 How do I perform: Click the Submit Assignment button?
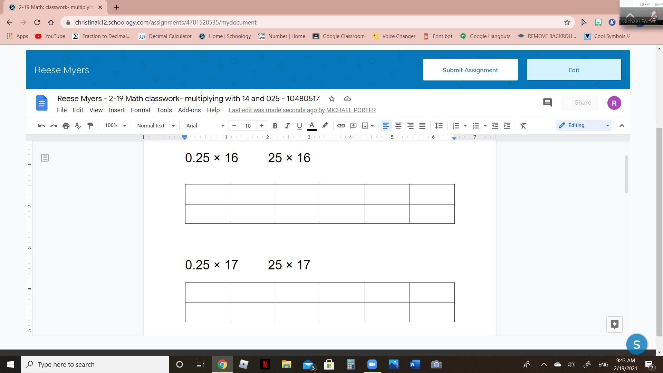coord(470,70)
